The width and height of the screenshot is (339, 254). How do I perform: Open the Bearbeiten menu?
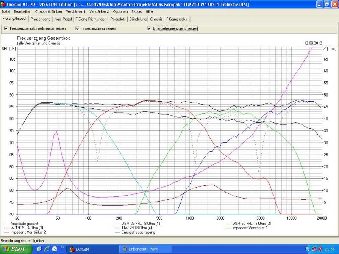coord(22,11)
